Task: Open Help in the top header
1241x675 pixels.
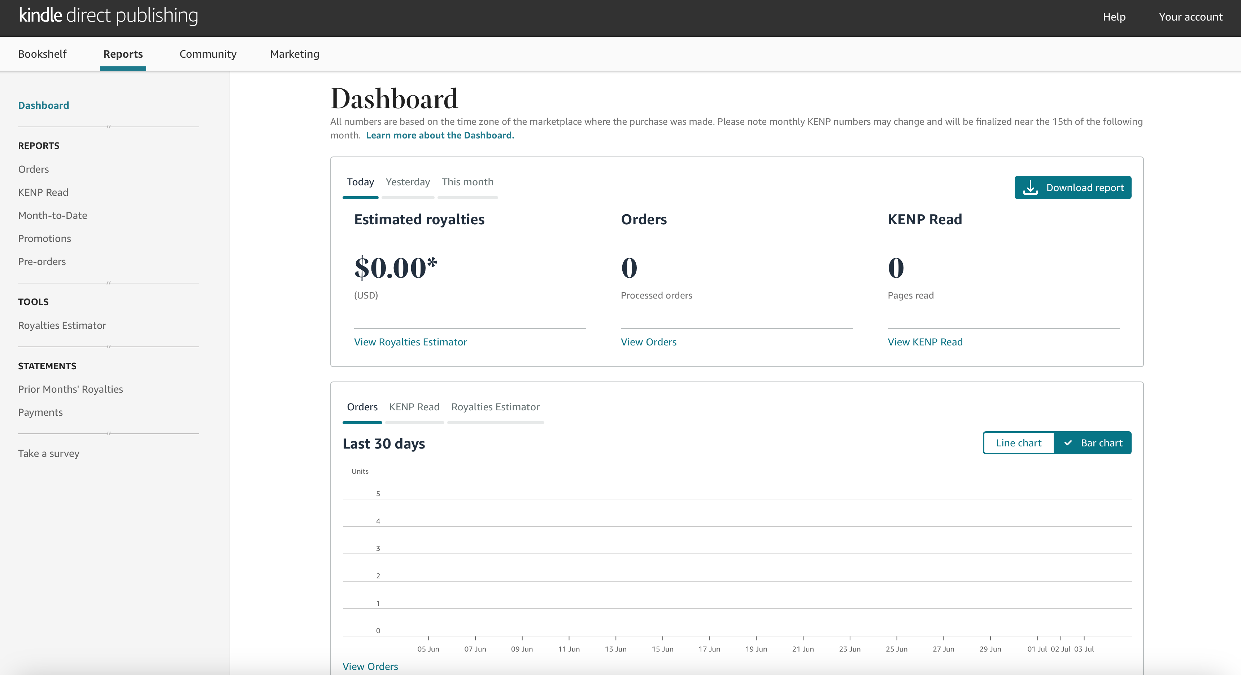Action: coord(1114,17)
